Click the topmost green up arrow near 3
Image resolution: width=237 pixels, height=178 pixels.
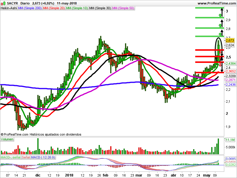coord(220,13)
